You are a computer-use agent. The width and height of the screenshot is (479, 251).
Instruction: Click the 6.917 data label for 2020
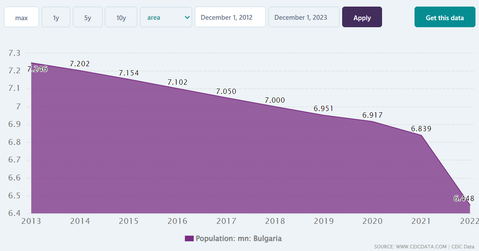pyautogui.click(x=372, y=115)
